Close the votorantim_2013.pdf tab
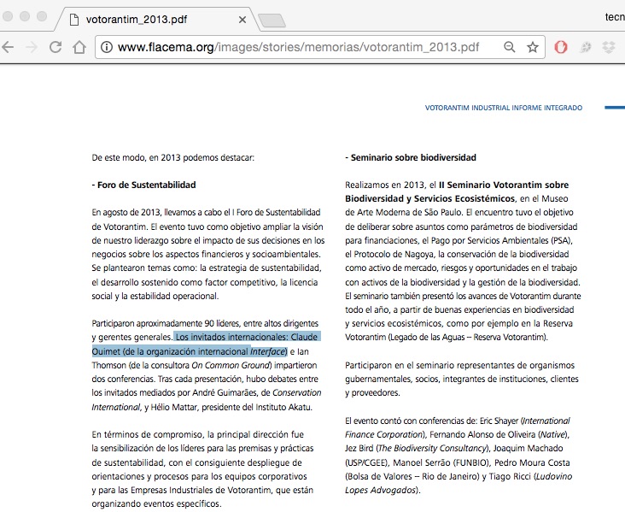The width and height of the screenshot is (625, 512). click(x=242, y=18)
